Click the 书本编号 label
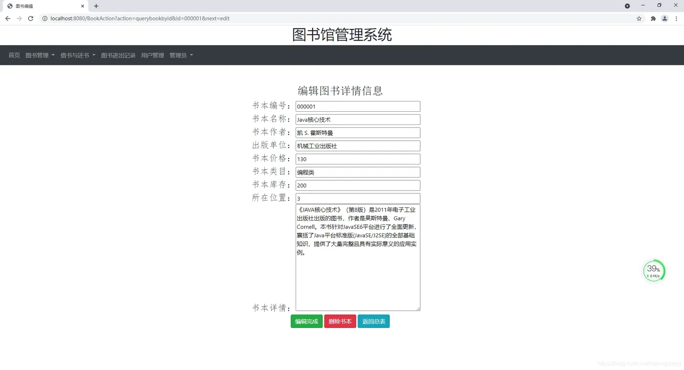The image size is (684, 370). (272, 106)
